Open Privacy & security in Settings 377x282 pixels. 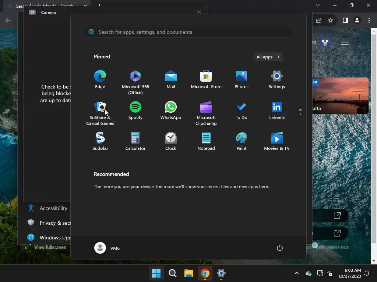[48, 223]
